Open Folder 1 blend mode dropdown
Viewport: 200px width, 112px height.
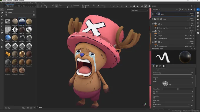[x=192, y=18]
